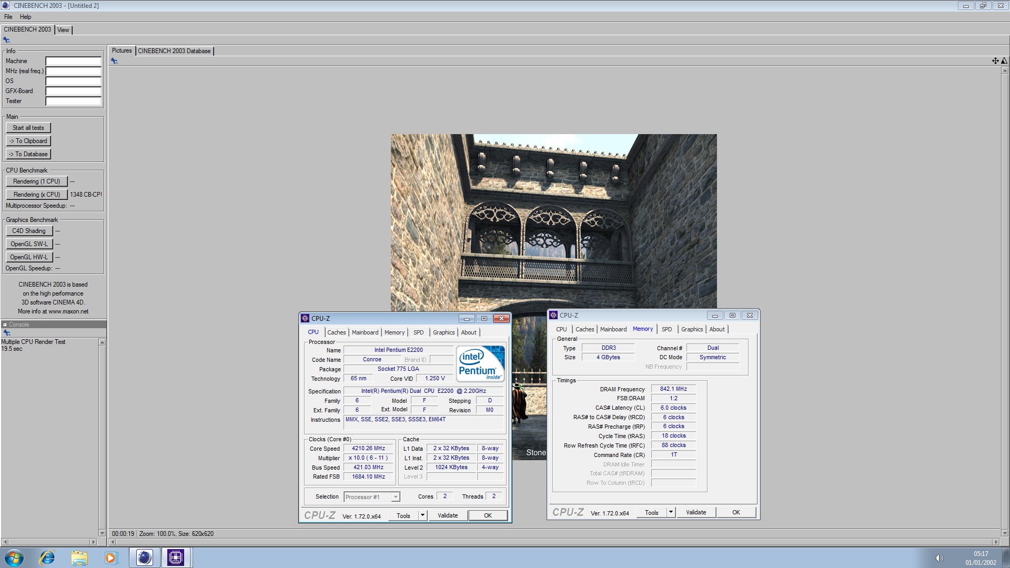Click the To Database button

[x=28, y=154]
